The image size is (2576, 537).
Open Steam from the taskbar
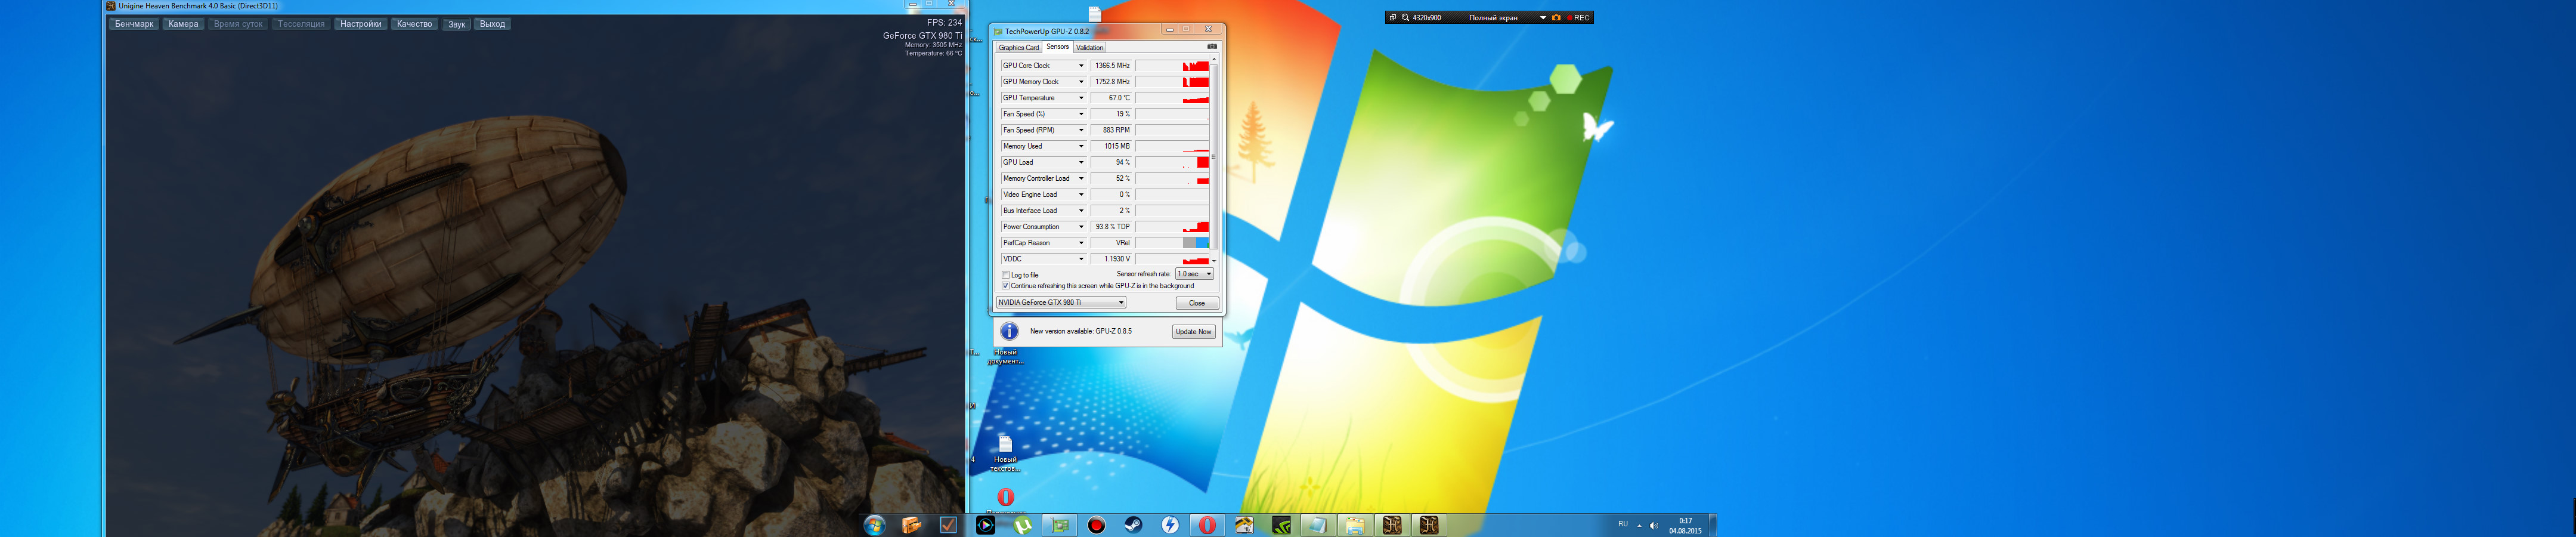click(x=1134, y=525)
